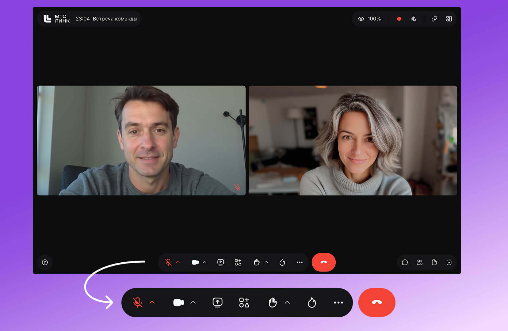Open help via question mark icon
This screenshot has height=331, width=508.
click(45, 262)
